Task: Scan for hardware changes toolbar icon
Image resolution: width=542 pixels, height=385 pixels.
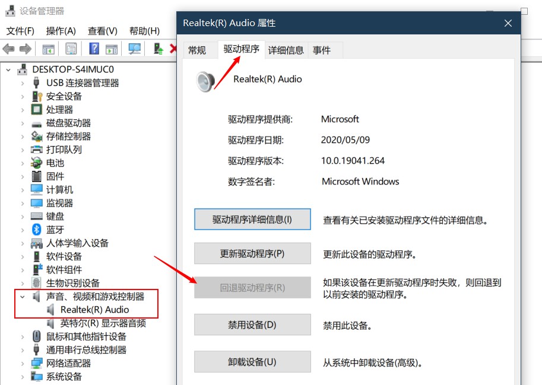Action: click(135, 49)
